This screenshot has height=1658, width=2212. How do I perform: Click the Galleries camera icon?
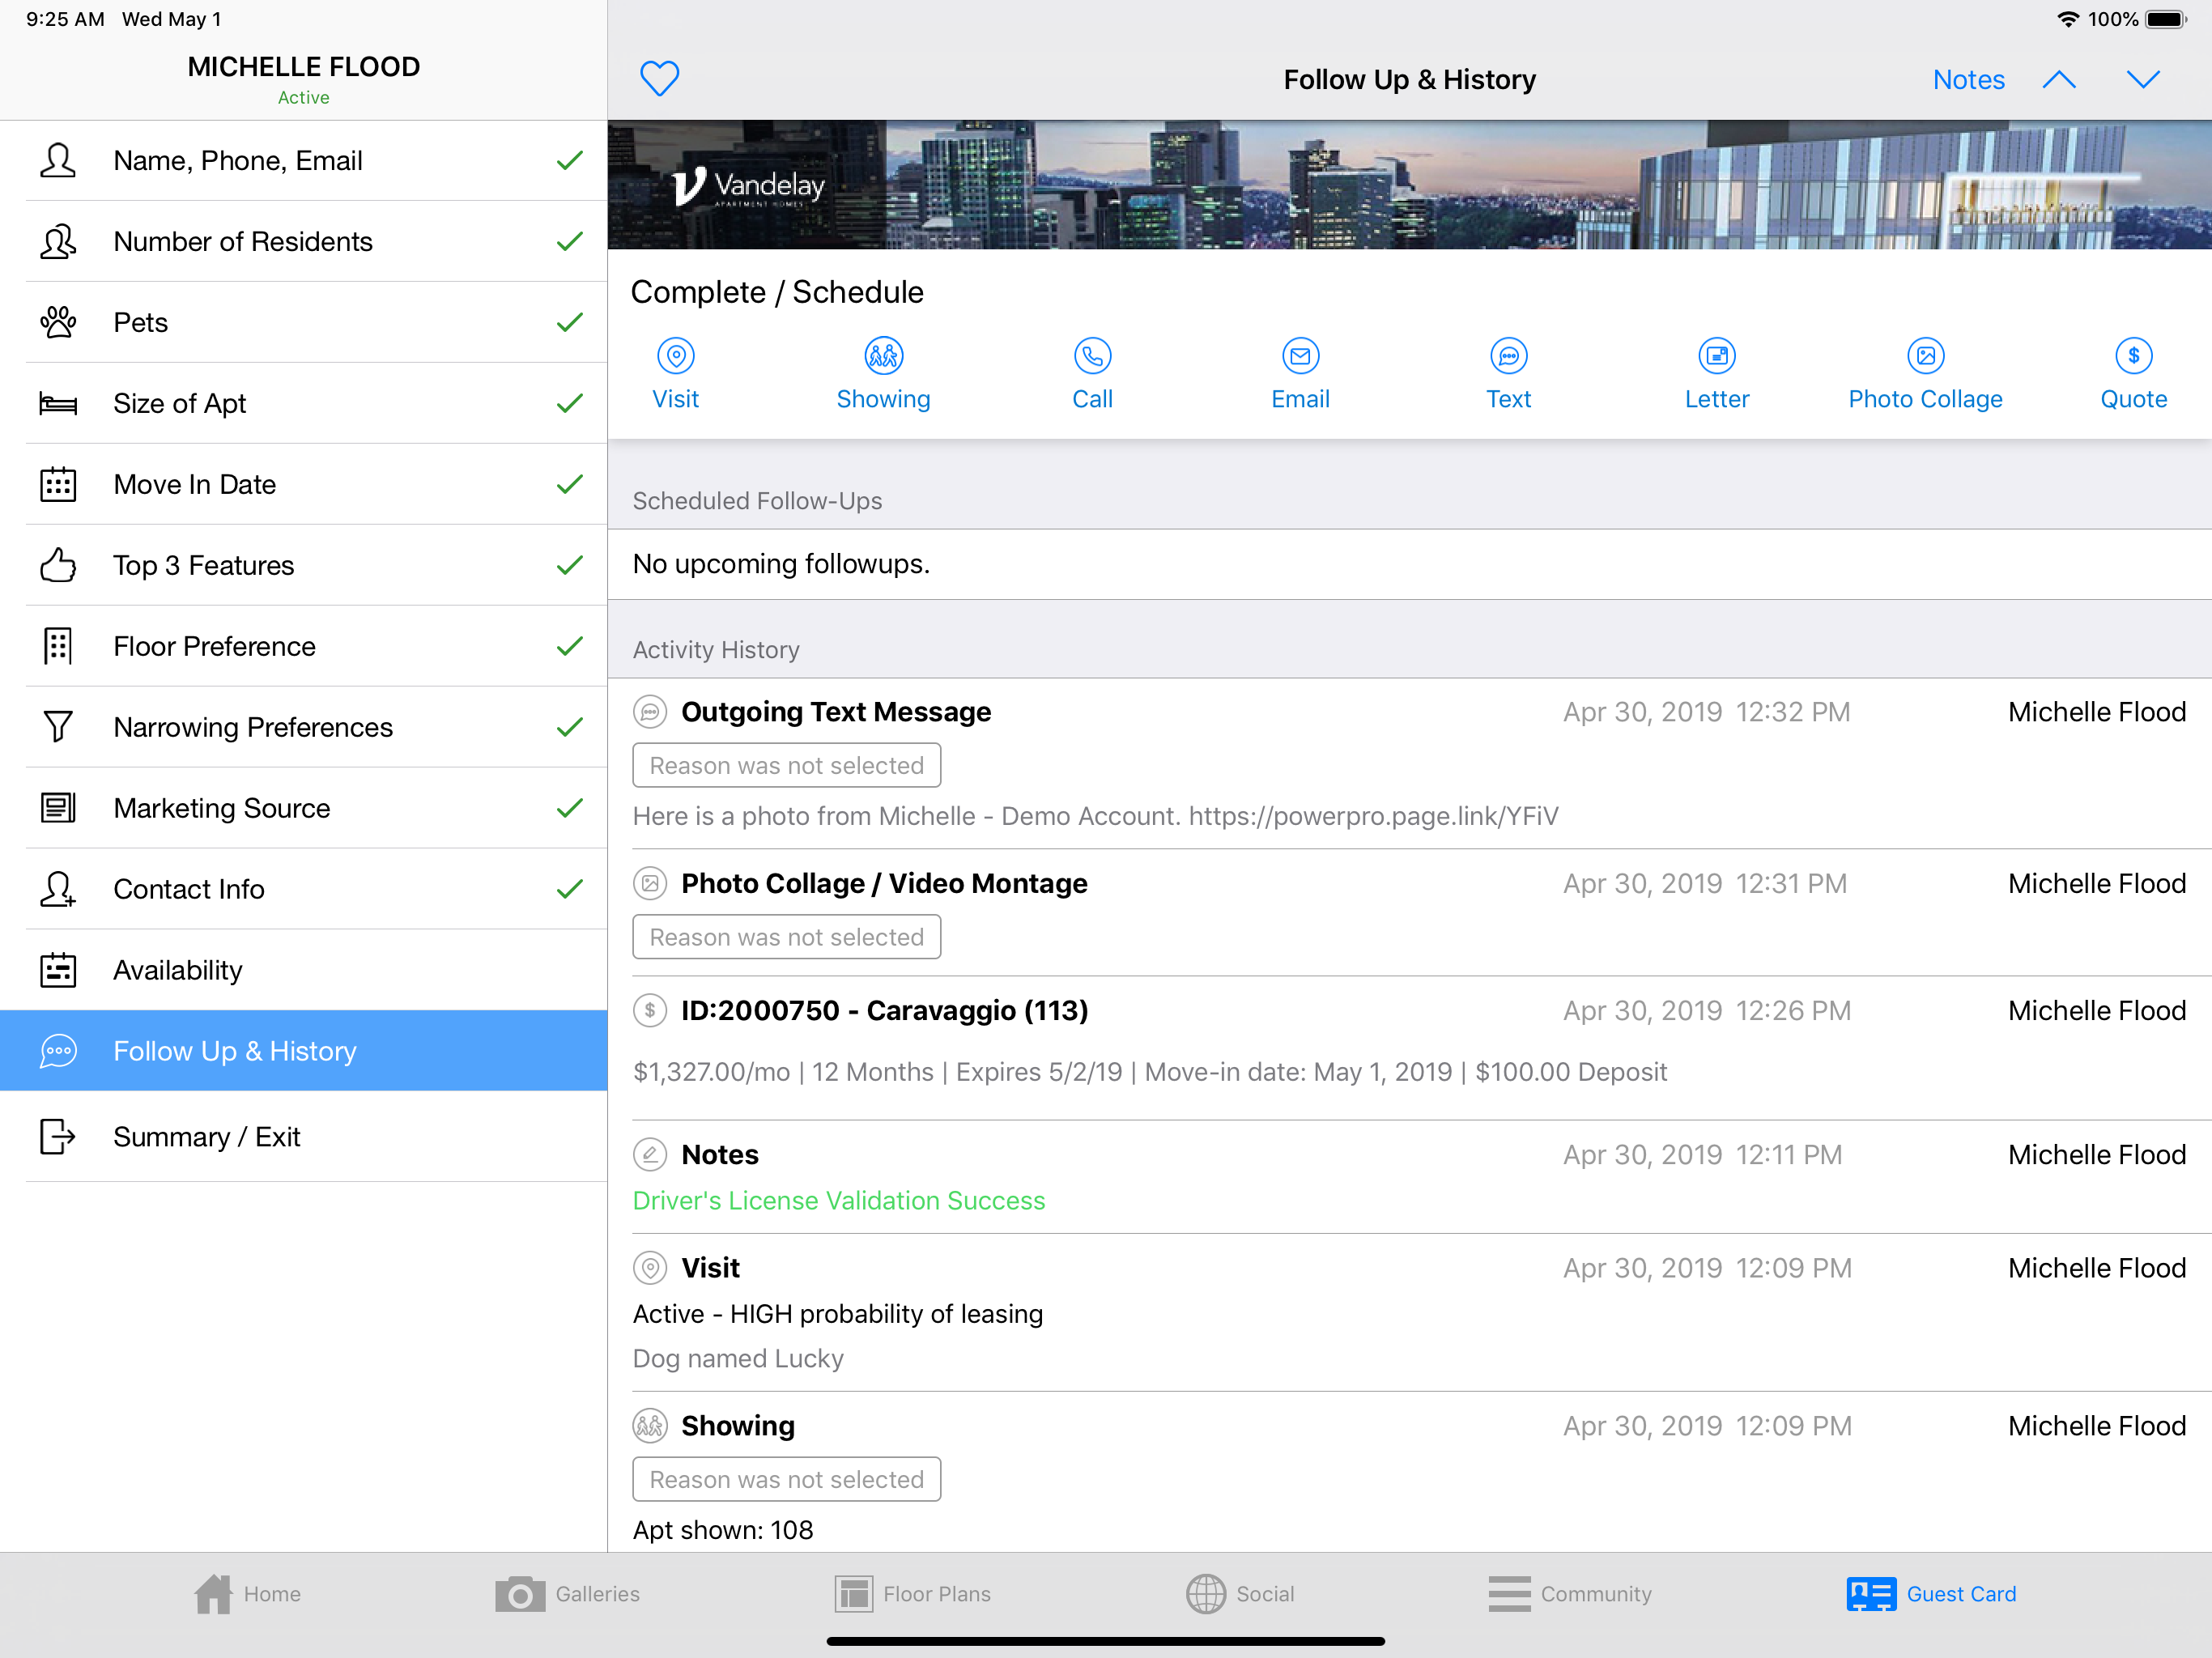[520, 1594]
